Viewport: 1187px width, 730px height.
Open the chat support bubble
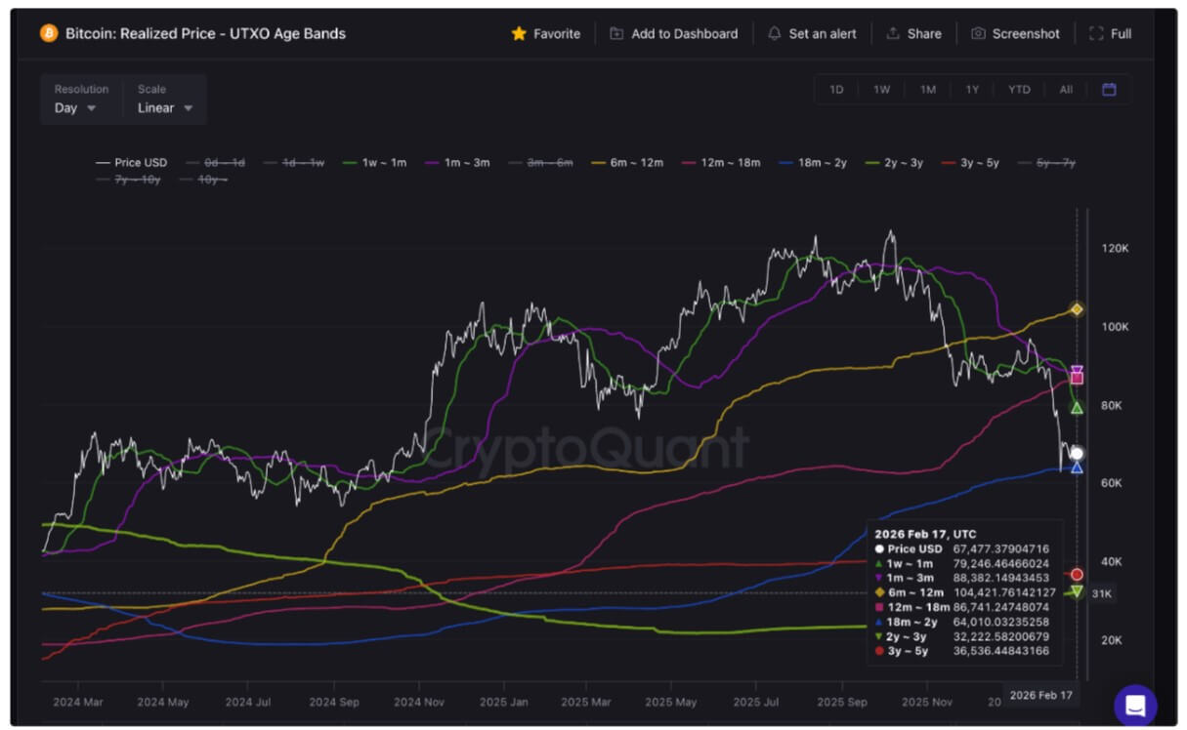coord(1135,706)
